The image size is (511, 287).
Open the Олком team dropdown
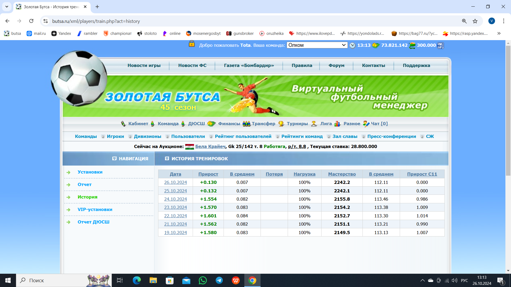click(317, 45)
